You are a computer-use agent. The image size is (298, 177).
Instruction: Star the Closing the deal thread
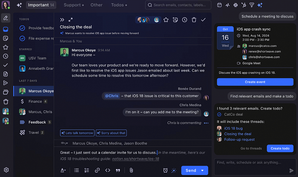(166, 20)
